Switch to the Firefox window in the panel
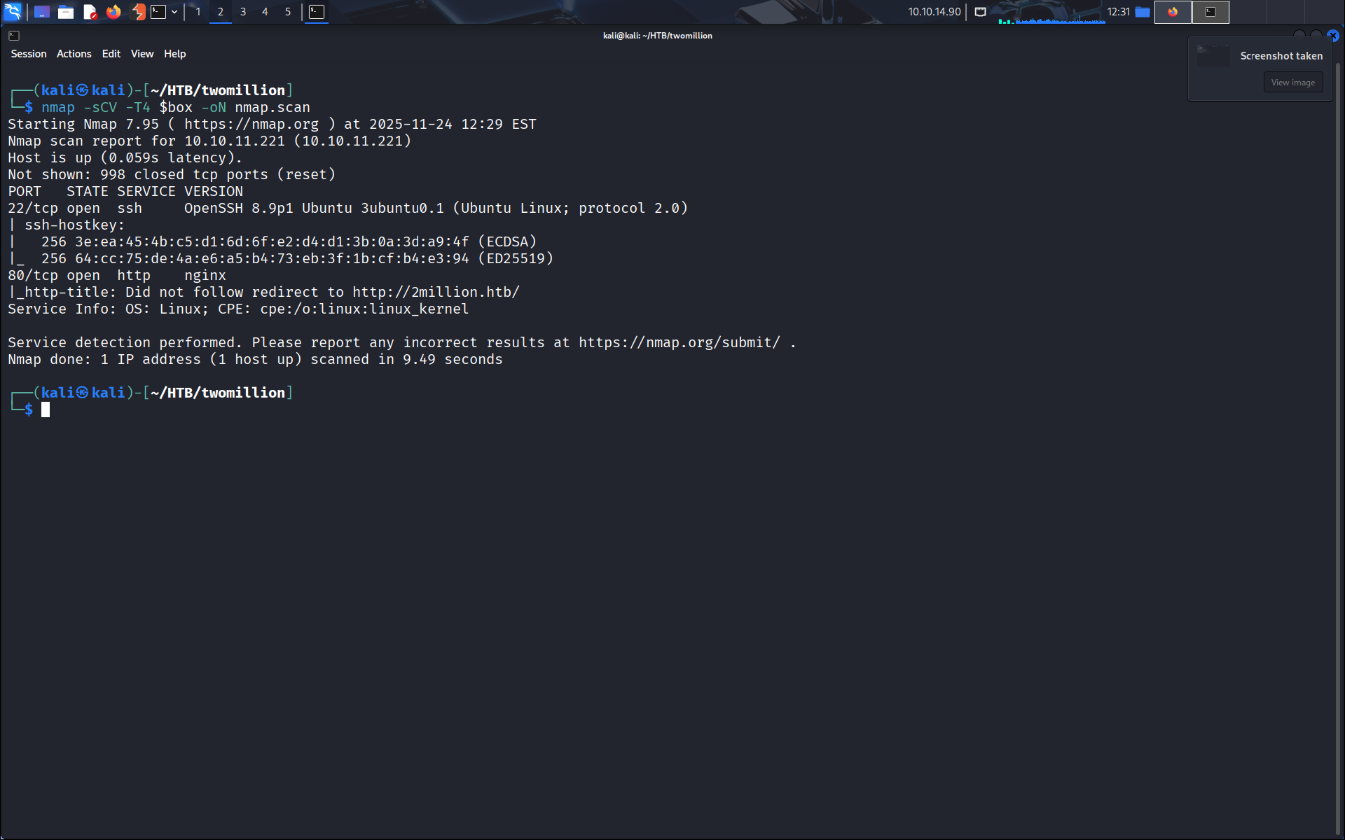1345x840 pixels. tap(1173, 11)
